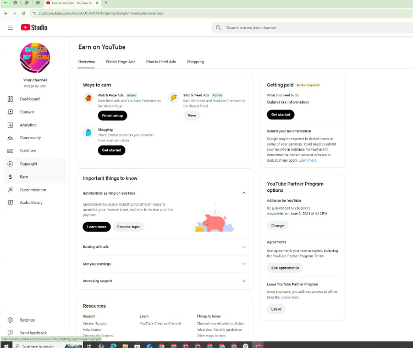This screenshot has width=413, height=348.
Task: Open Help Center resource link
Action: (x=92, y=329)
